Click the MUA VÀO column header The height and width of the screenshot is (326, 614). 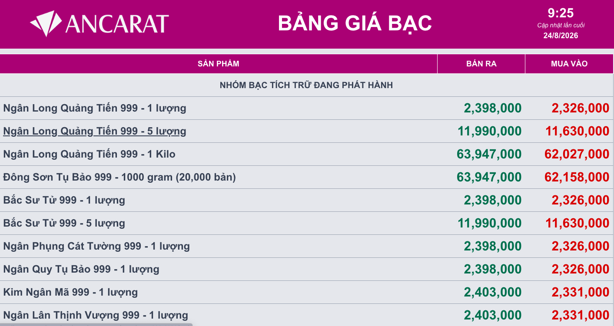click(569, 64)
